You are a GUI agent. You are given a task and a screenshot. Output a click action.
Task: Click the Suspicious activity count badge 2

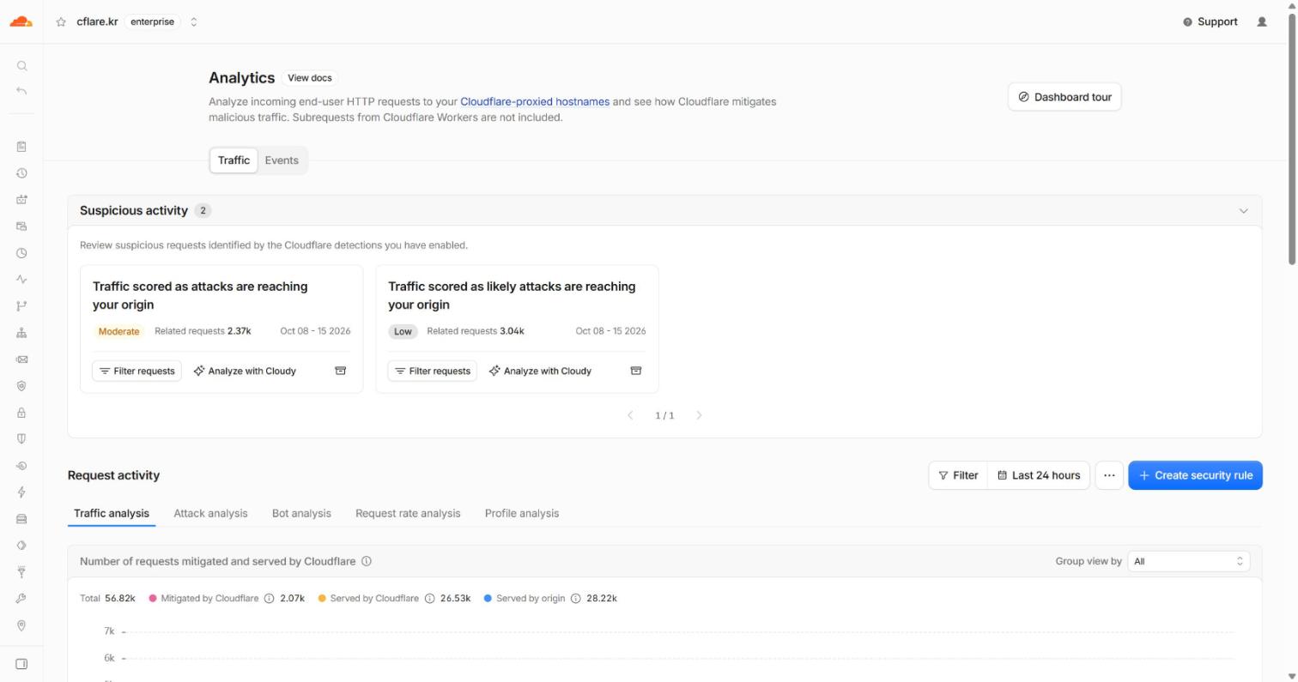pyautogui.click(x=203, y=210)
